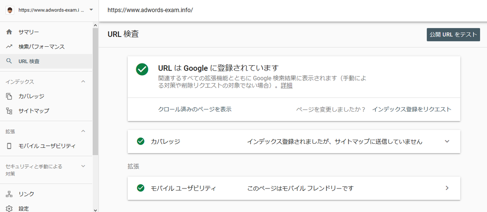Screen dimensions: 487x212
Task: Open リンク report
Action: pos(46,194)
